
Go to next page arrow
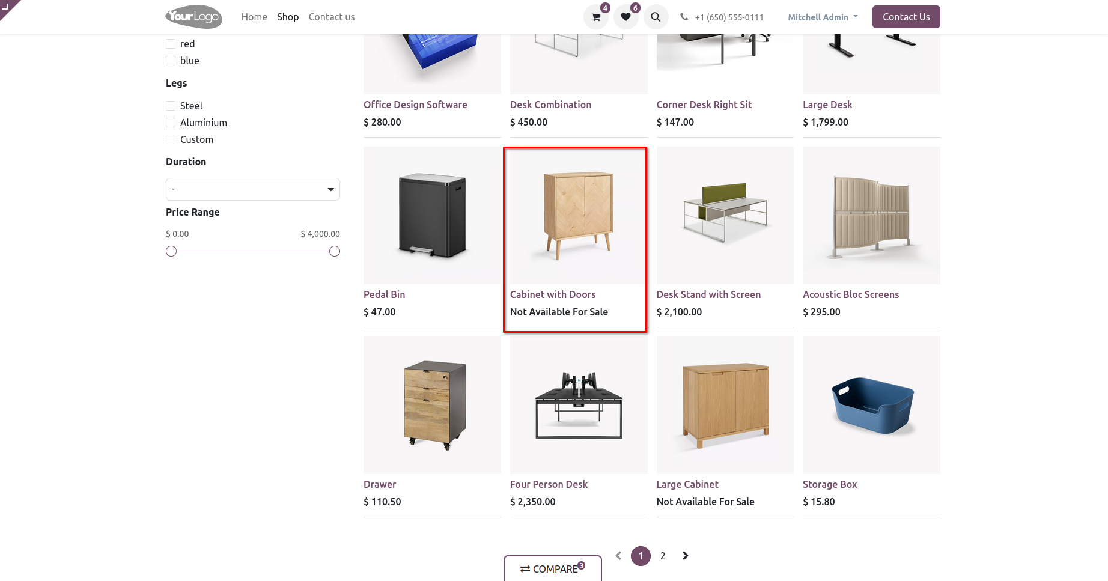685,556
